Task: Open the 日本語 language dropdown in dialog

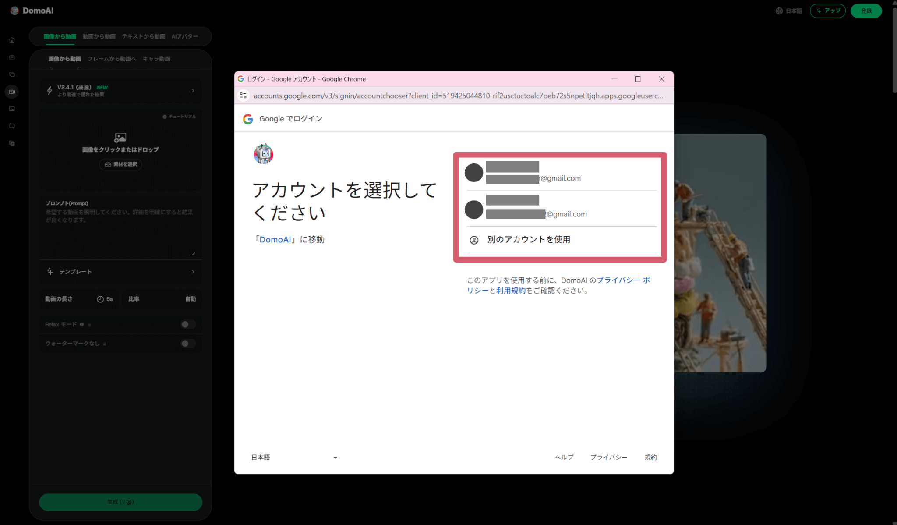Action: 294,457
